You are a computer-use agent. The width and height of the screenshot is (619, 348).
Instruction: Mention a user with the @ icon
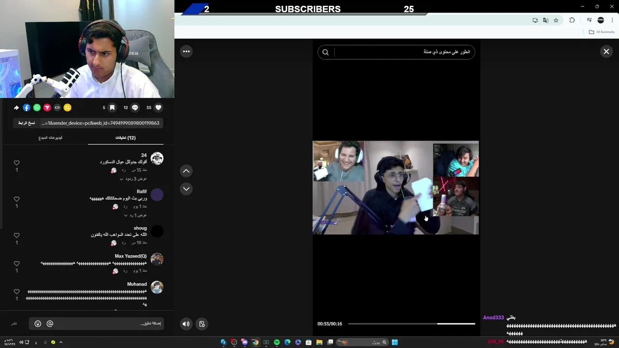tap(50, 324)
